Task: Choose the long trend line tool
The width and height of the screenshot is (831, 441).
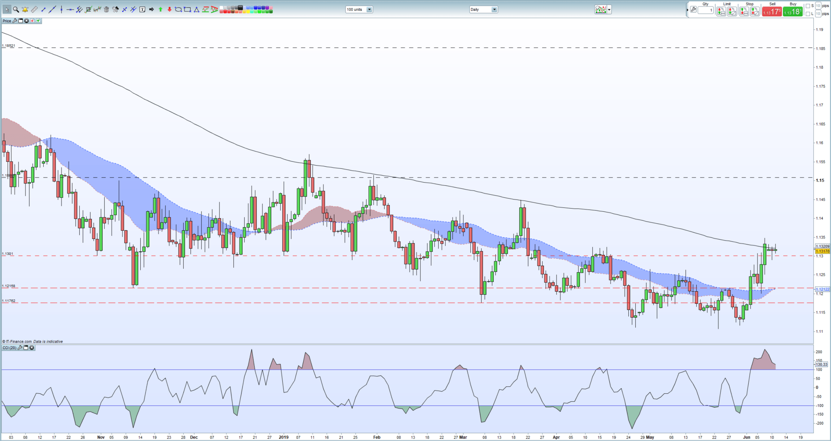Action: click(x=52, y=9)
